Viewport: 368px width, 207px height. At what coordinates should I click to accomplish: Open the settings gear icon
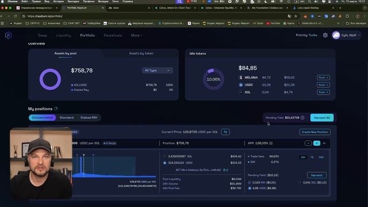(x=325, y=35)
